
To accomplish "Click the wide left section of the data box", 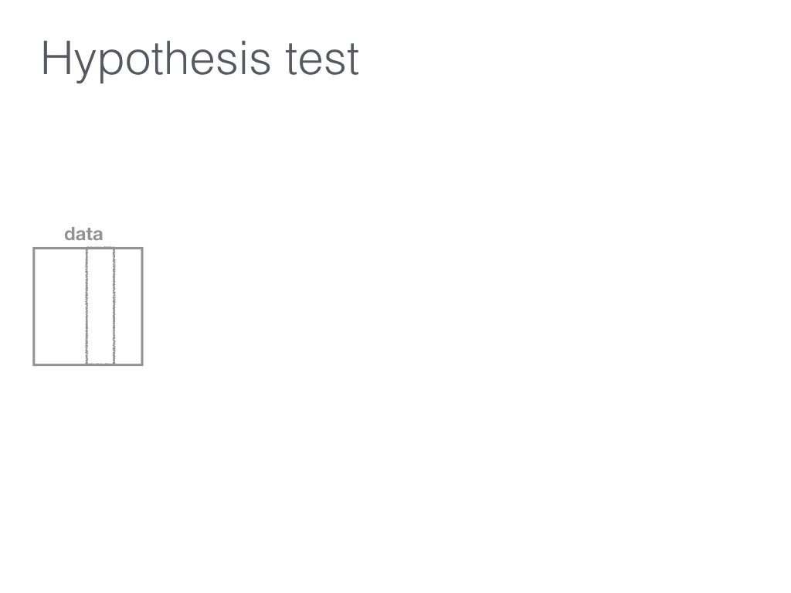I will [60, 306].
